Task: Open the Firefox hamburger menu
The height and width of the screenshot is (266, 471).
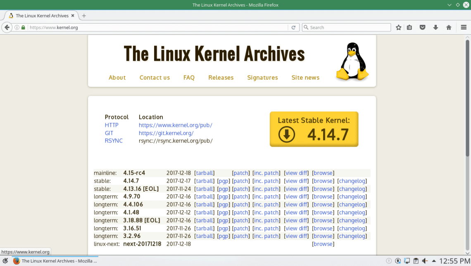Action: [464, 27]
